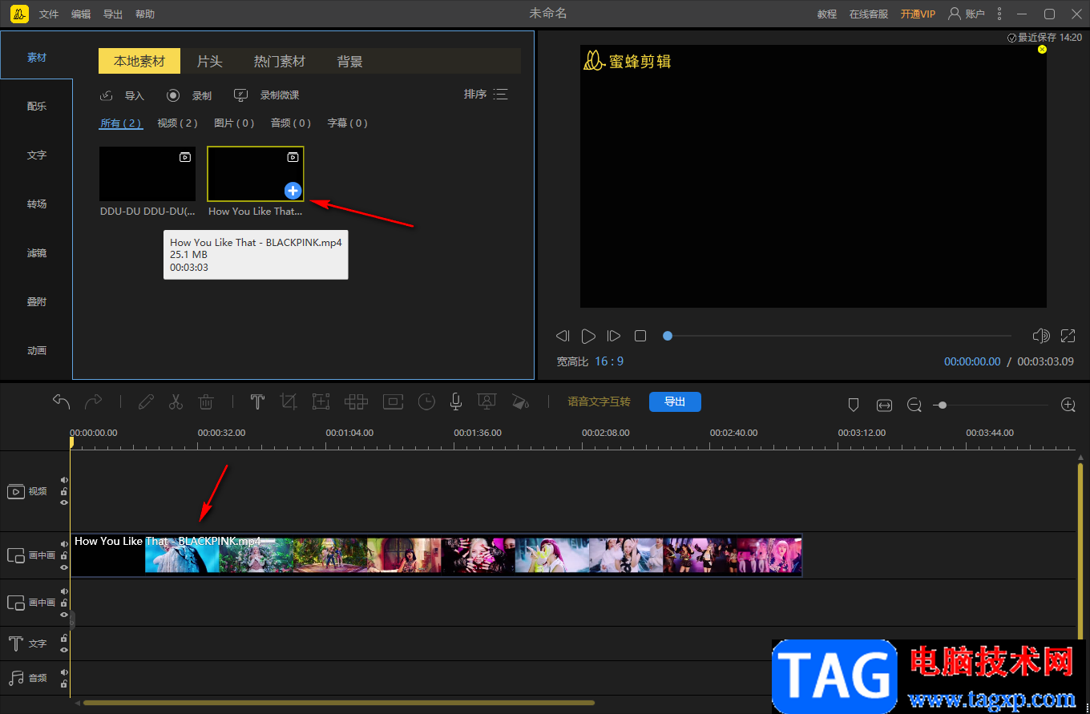
Task: Add a marker on the timeline
Action: tap(854, 405)
